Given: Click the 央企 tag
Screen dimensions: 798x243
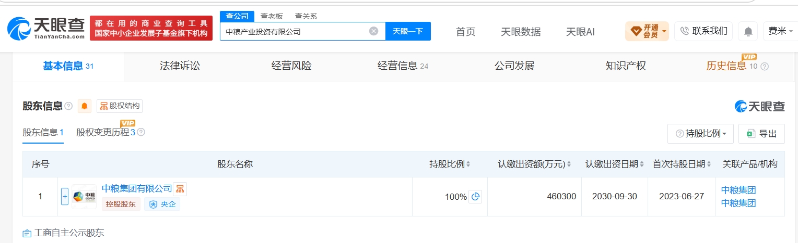Looking at the screenshot, I should [x=162, y=204].
